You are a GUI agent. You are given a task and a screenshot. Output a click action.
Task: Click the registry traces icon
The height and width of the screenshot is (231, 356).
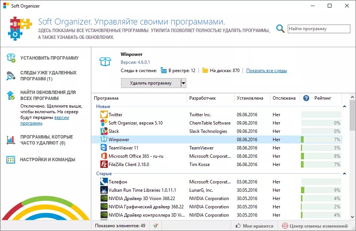tap(164, 71)
